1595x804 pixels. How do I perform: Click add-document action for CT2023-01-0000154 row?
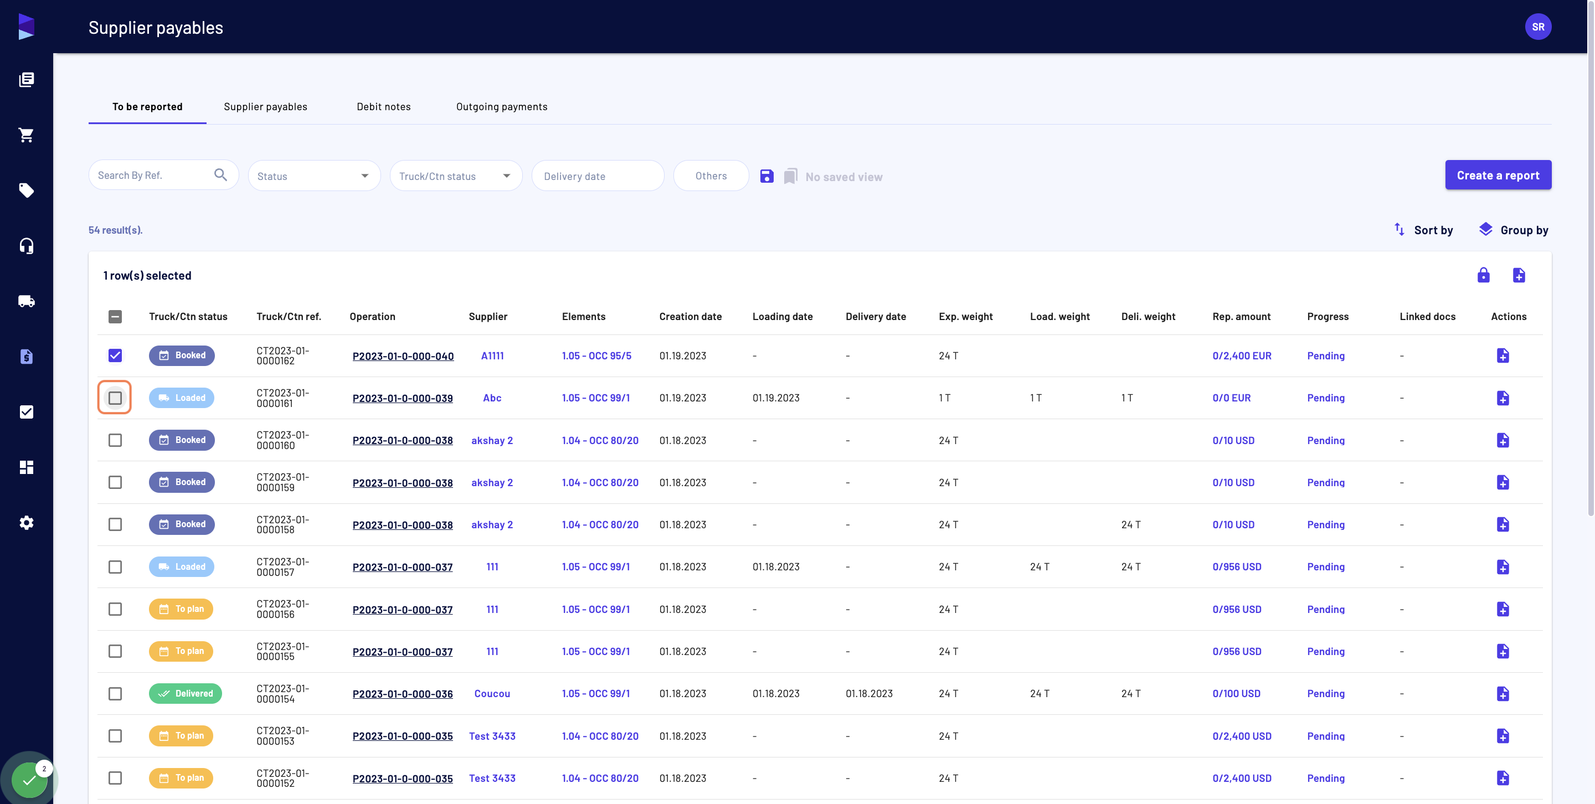coord(1503,694)
